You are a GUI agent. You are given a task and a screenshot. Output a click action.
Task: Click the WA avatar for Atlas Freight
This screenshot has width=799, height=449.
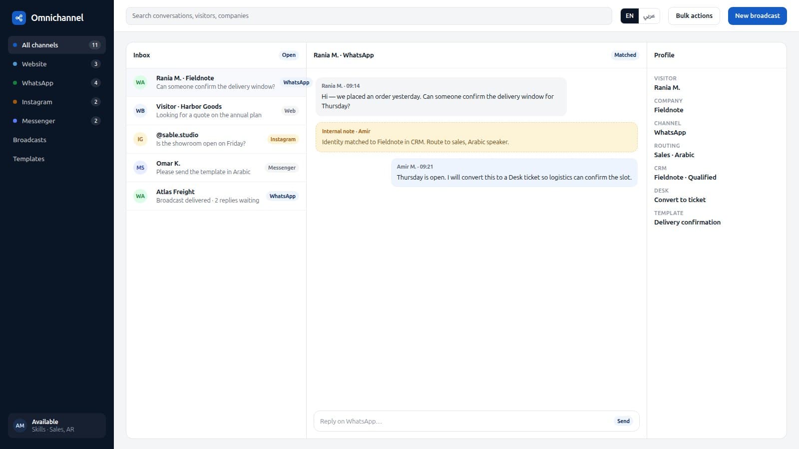point(140,196)
